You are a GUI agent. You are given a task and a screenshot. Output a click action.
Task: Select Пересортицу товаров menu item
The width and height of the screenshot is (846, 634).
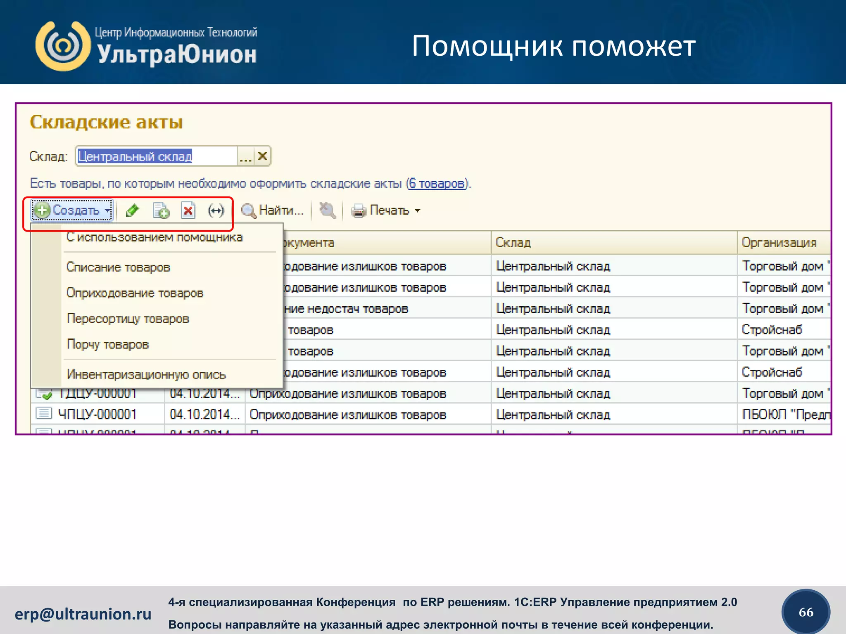click(128, 319)
